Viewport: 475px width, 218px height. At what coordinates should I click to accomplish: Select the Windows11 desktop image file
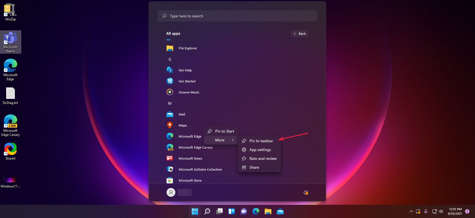(11, 182)
